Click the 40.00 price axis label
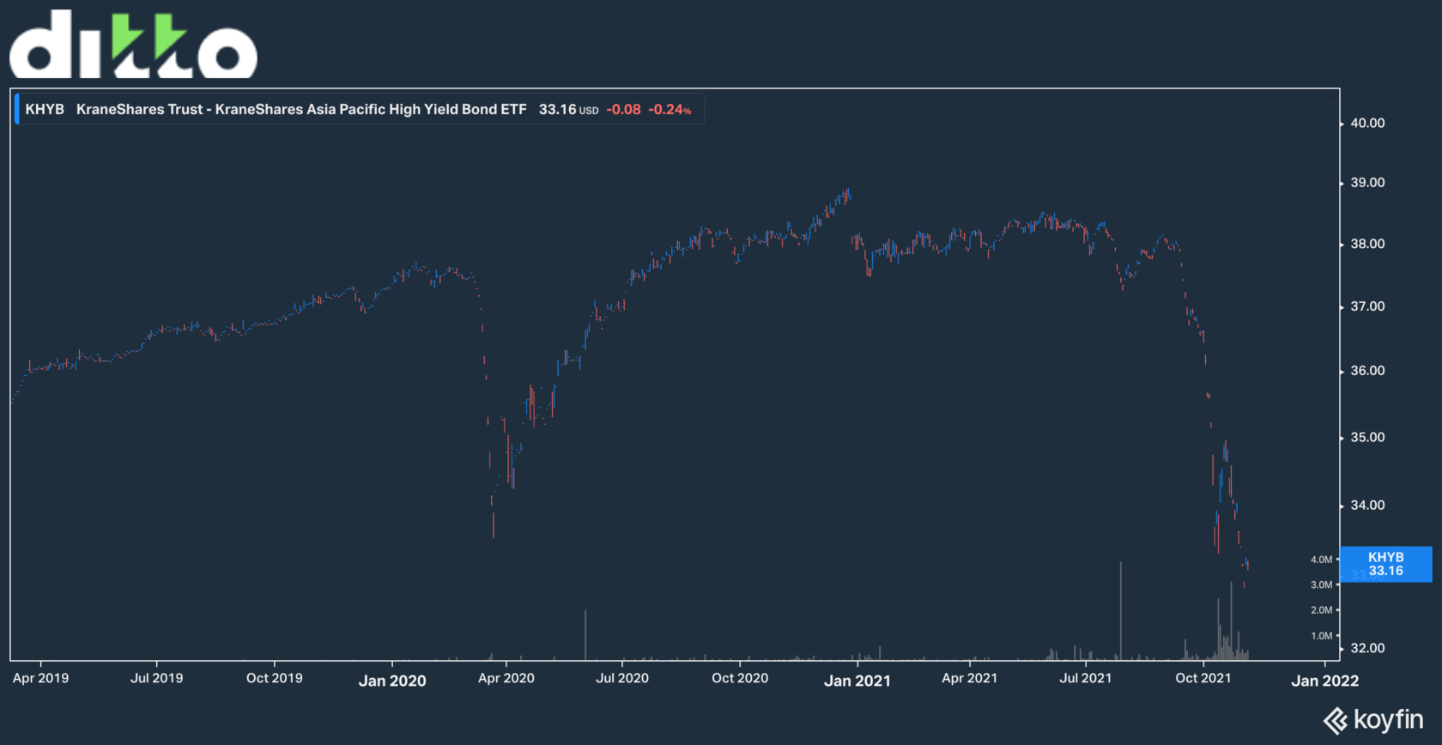This screenshot has width=1442, height=745. 1367,123
